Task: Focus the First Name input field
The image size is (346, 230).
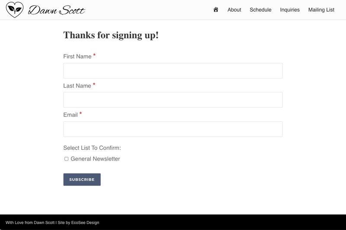Action: (x=173, y=71)
